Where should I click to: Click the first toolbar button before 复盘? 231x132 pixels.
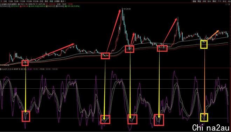[x=194, y=1]
